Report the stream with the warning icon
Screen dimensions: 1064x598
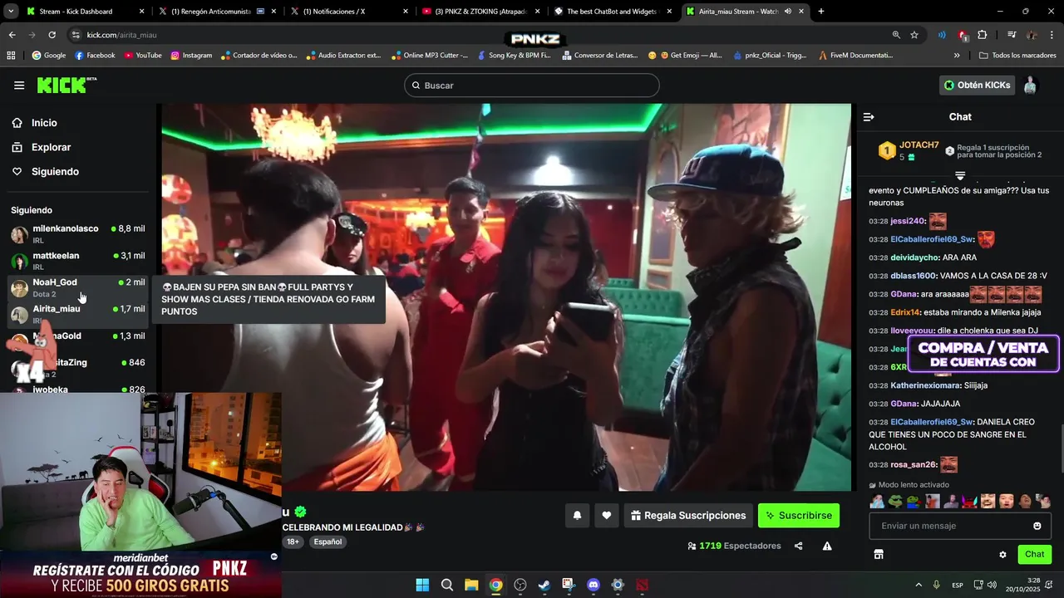point(827,546)
